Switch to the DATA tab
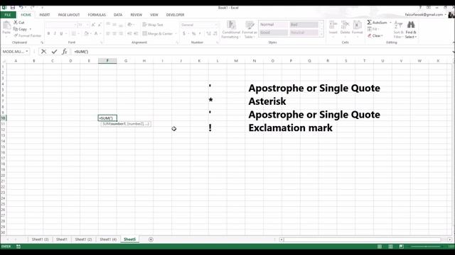This screenshot has width=455, height=255. point(118,15)
